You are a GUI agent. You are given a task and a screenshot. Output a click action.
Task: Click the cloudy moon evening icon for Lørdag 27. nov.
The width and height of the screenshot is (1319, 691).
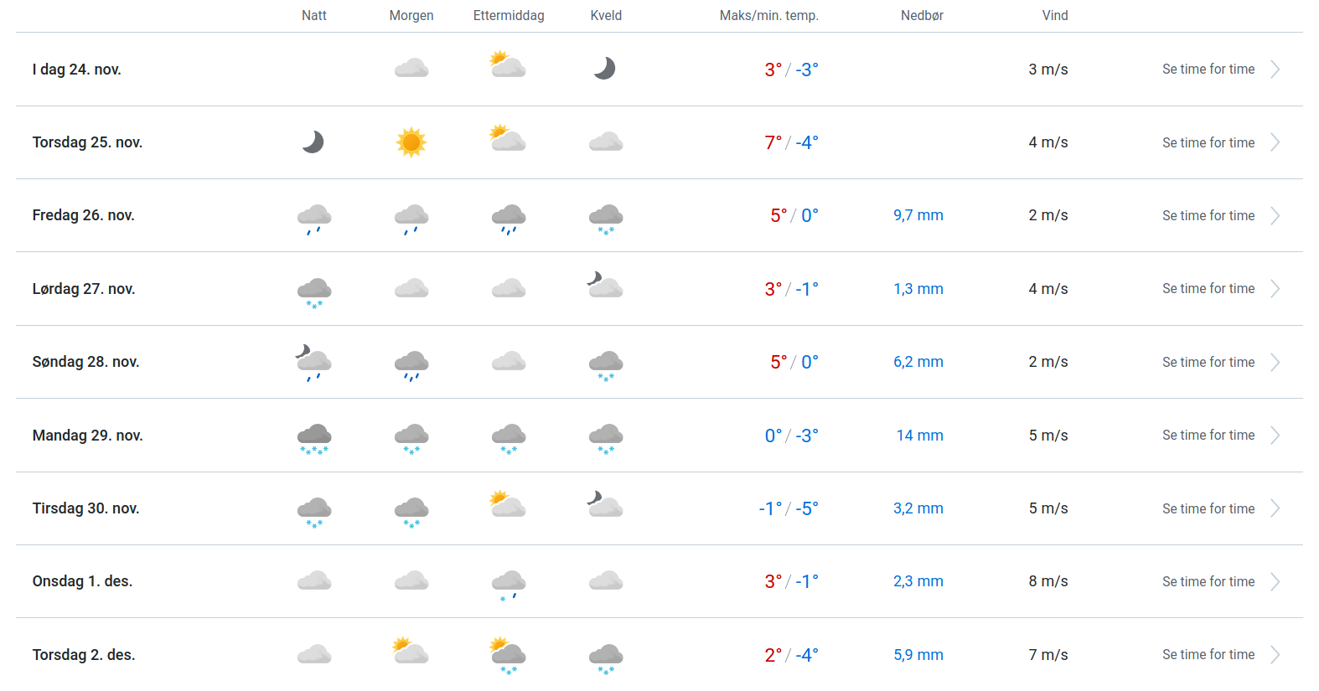point(605,286)
